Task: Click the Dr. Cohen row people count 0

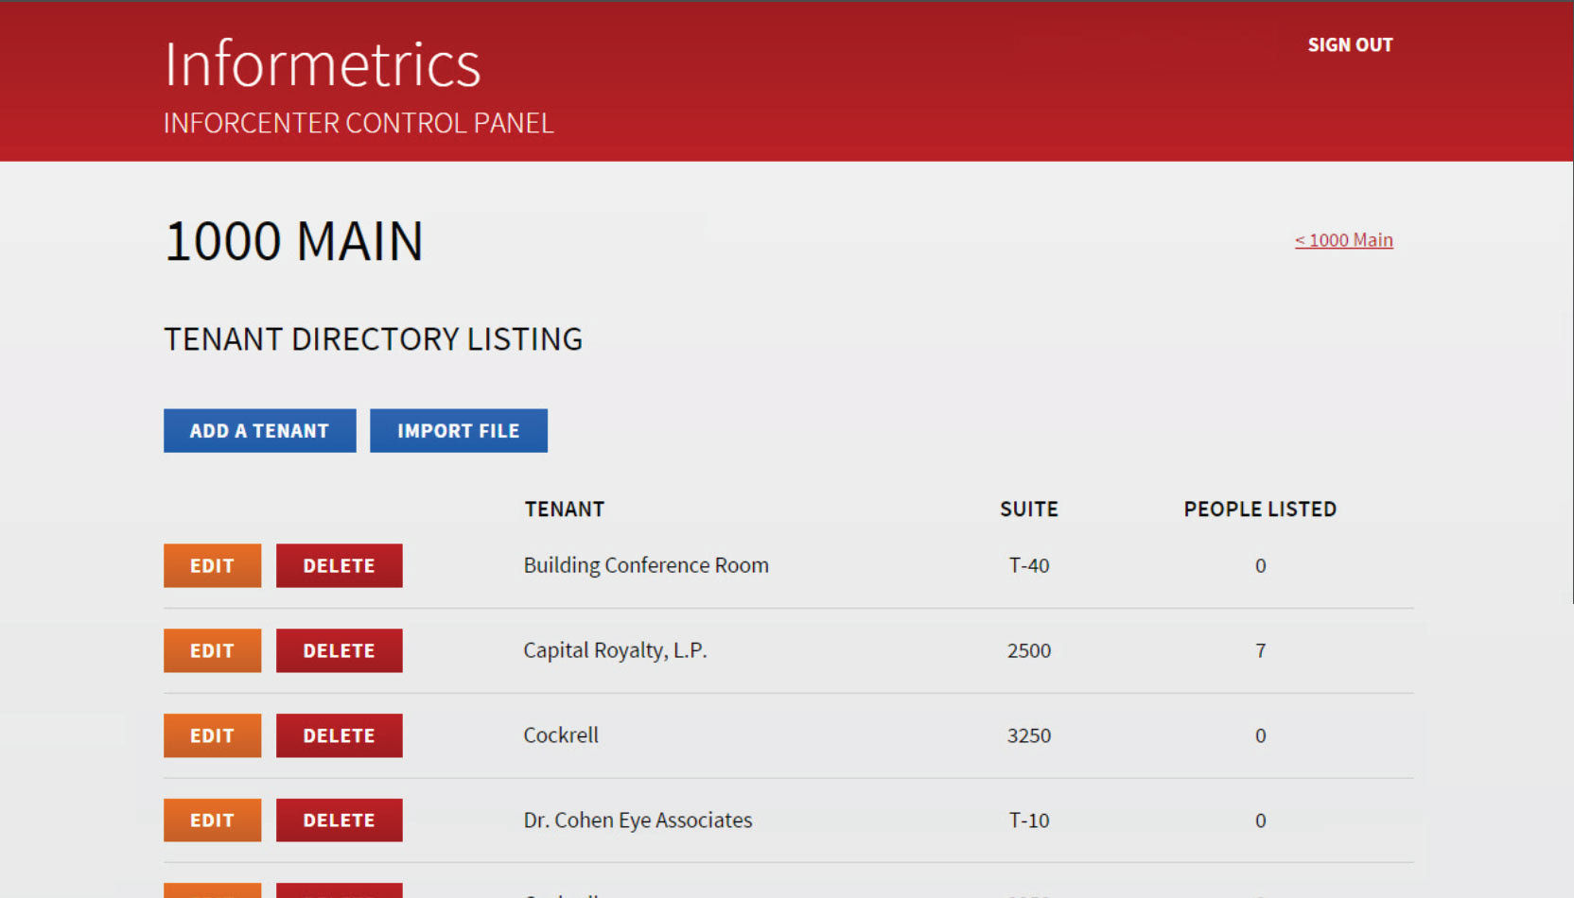Action: coord(1260,820)
